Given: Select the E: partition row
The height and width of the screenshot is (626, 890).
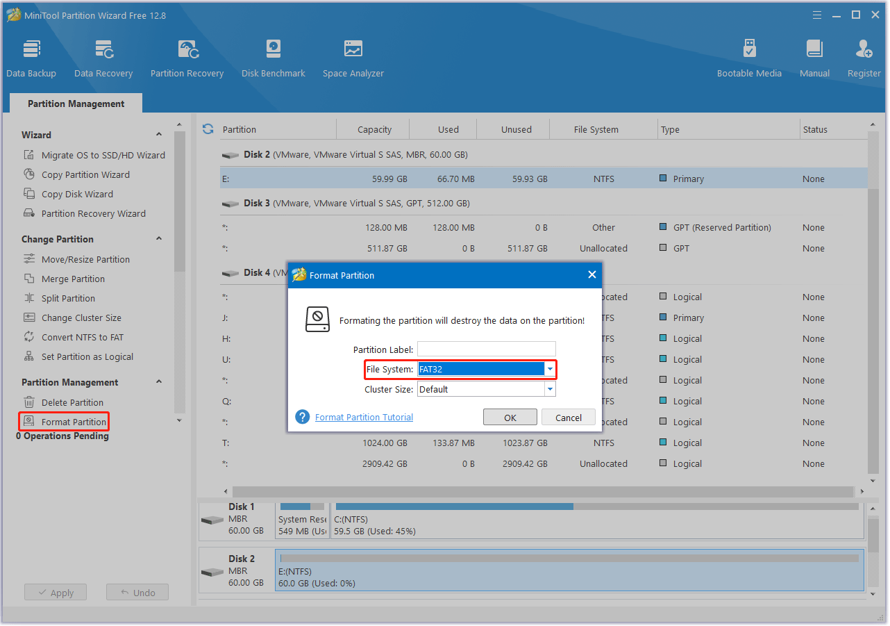Looking at the screenshot, I should point(544,179).
